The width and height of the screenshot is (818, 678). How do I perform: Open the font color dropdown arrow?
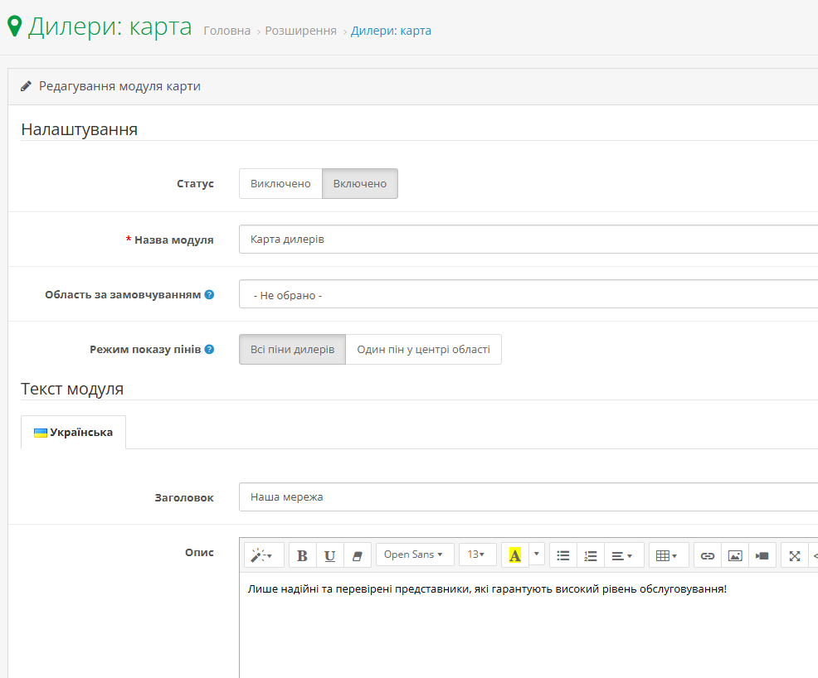[x=537, y=555]
